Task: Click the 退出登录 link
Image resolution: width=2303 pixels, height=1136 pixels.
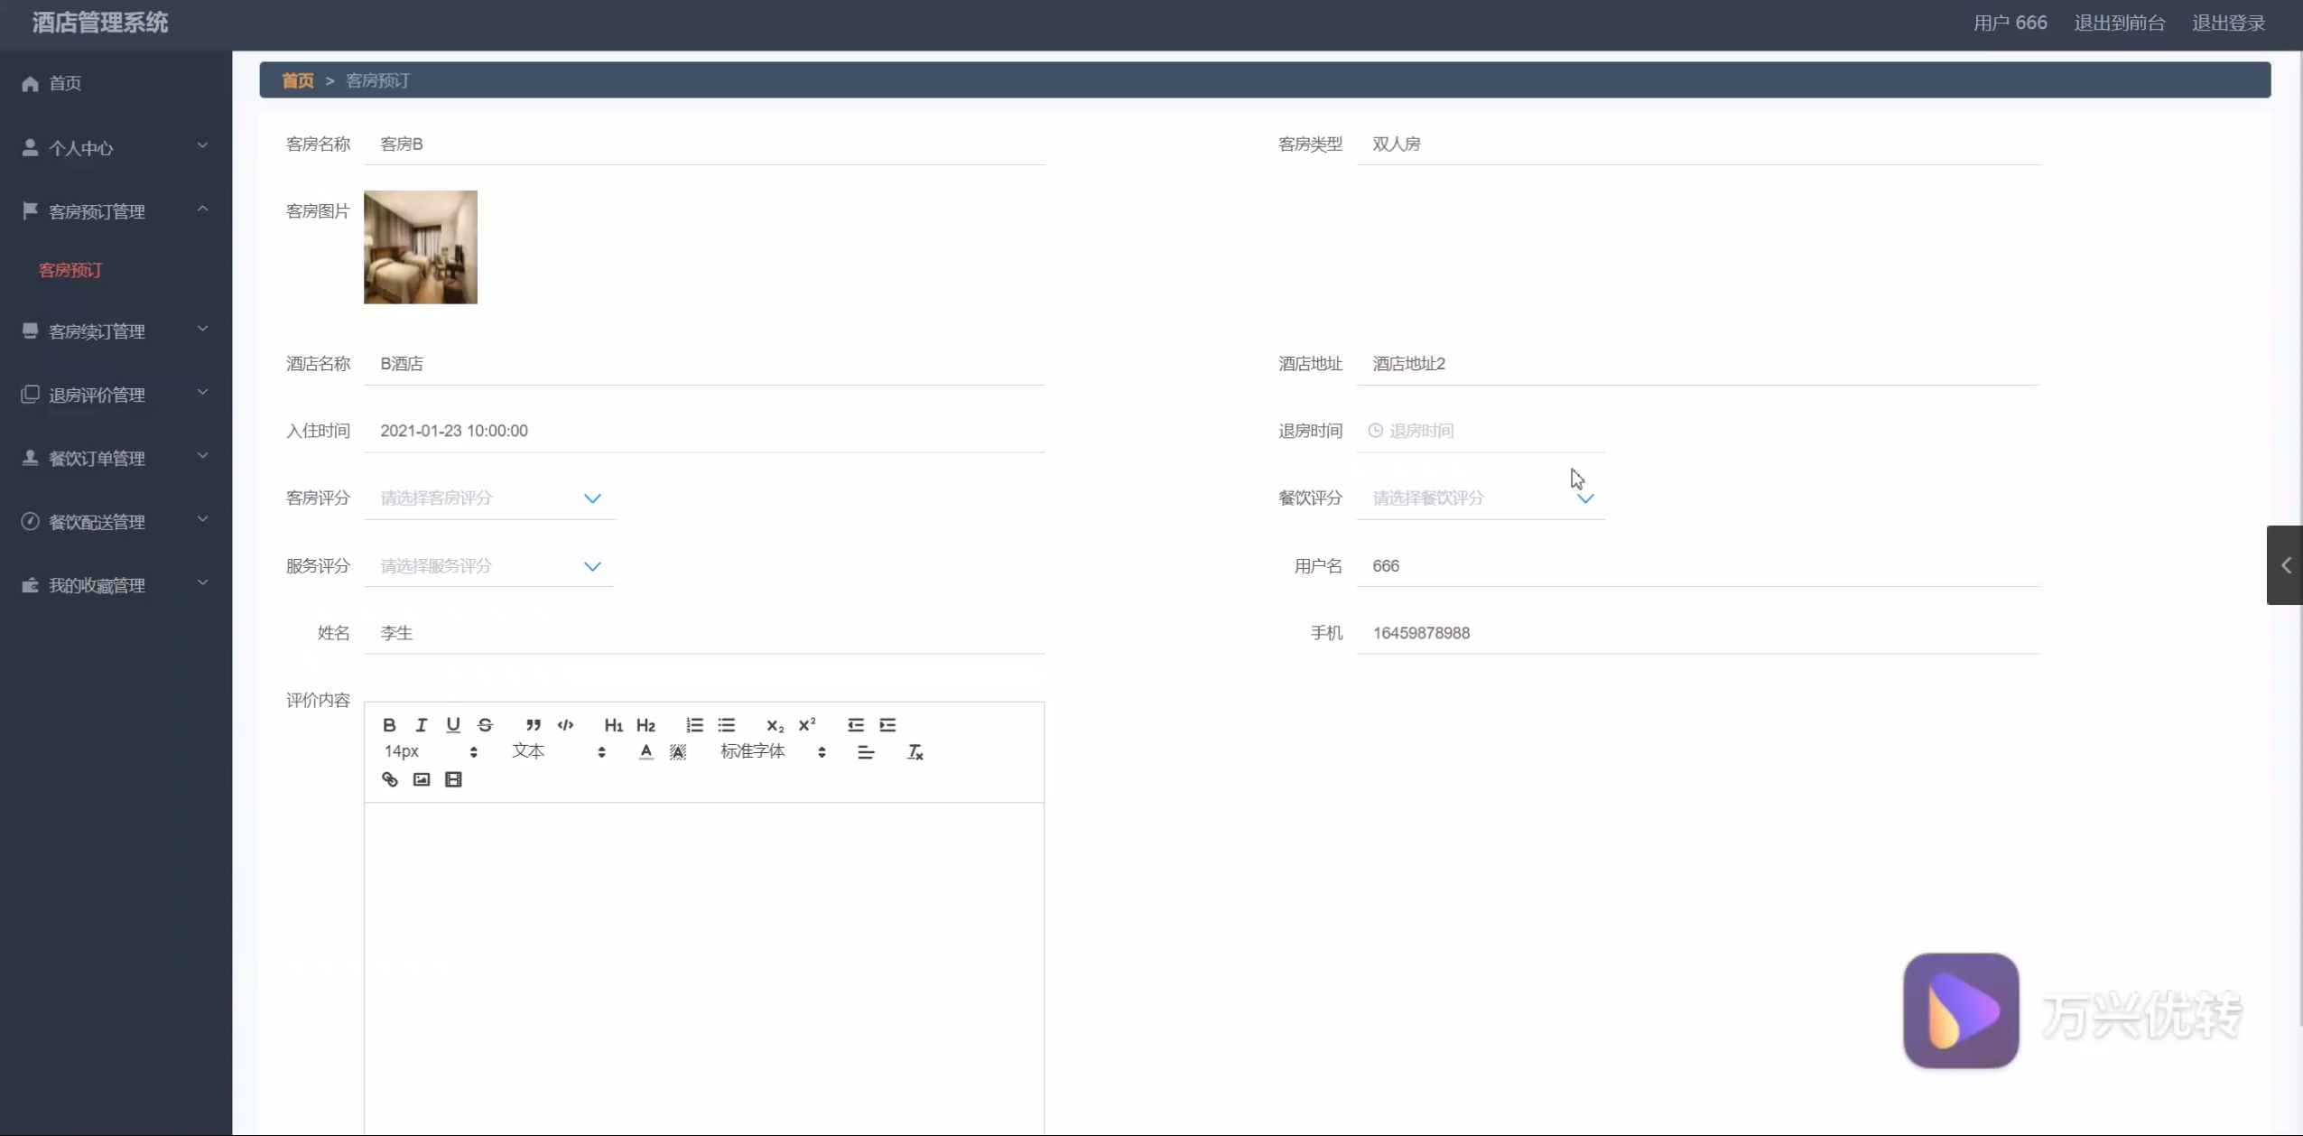Action: [x=2228, y=23]
